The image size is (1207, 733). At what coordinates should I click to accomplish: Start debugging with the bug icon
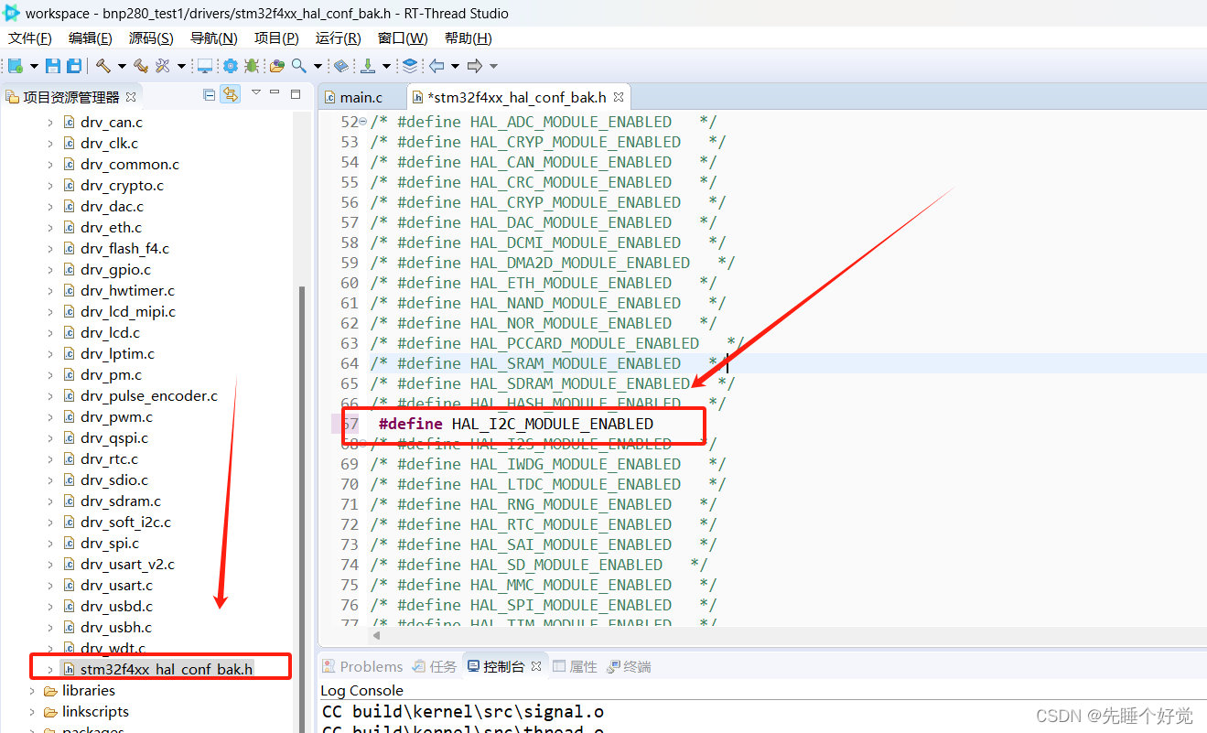click(251, 66)
